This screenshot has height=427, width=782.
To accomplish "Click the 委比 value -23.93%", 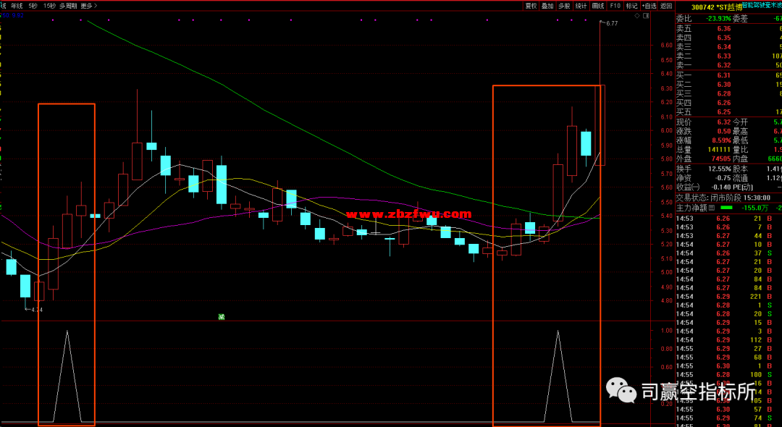I will pyautogui.click(x=718, y=18).
